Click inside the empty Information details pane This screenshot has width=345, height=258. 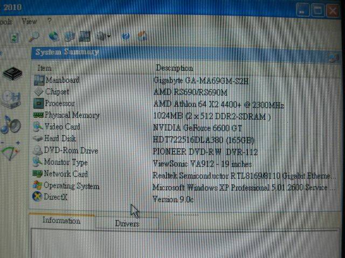point(185,243)
